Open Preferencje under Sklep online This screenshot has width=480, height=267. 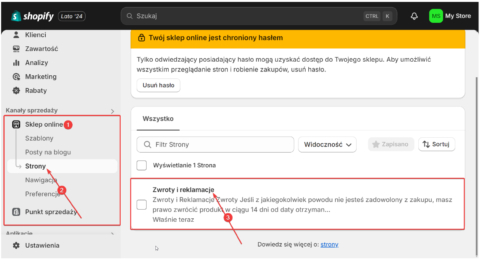point(43,194)
